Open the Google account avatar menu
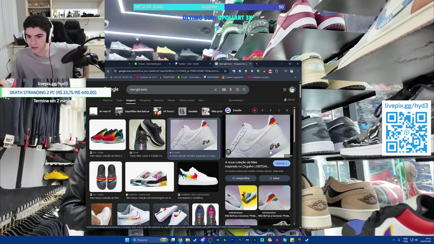Viewport: 434px width, 244px height. [292, 89]
